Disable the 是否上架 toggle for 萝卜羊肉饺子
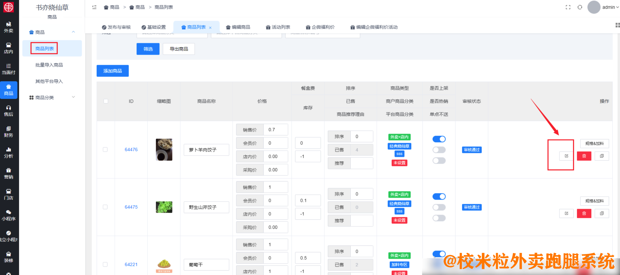Screen dimensions: 620x275 [x=439, y=139]
